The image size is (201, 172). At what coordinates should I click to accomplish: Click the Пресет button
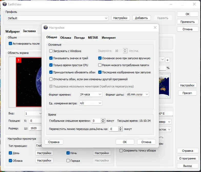click(187, 93)
